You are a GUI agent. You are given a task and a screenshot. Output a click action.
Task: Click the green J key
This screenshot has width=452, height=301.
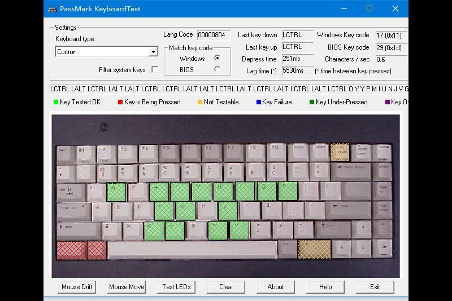tap(228, 211)
